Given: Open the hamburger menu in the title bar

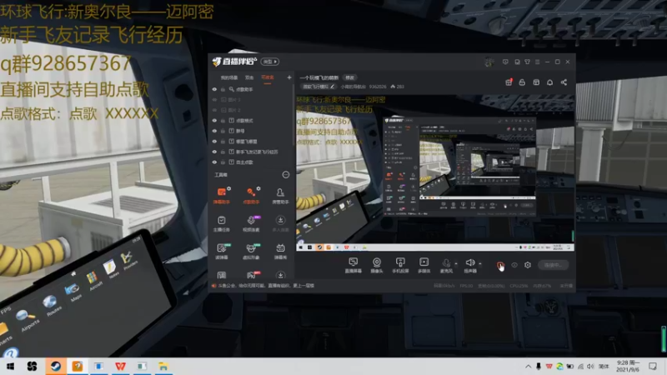Looking at the screenshot, I should click(x=537, y=62).
